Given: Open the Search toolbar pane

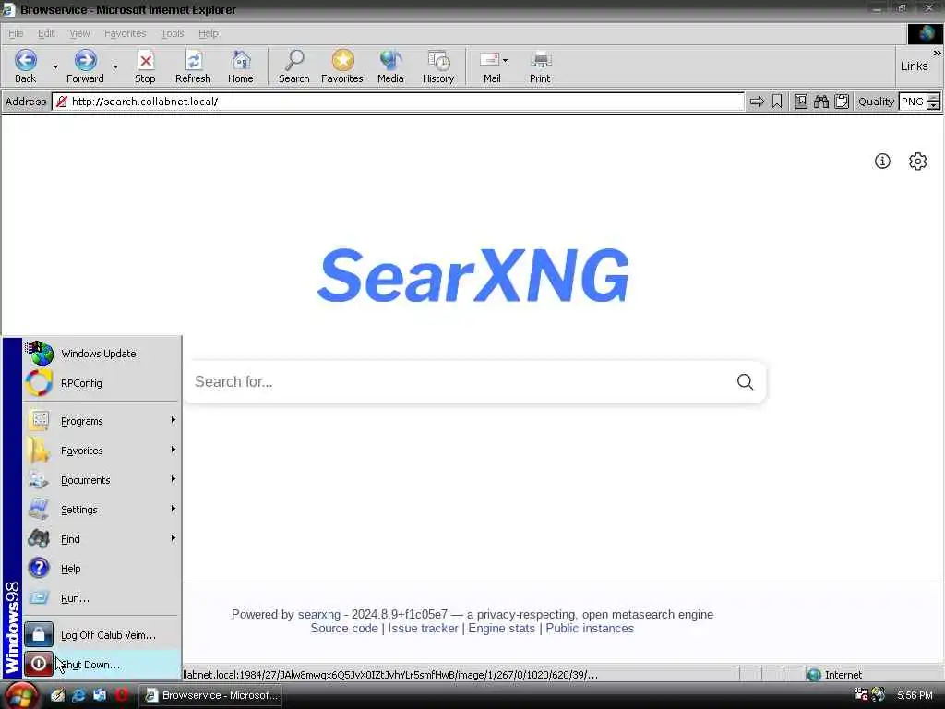Looking at the screenshot, I should pyautogui.click(x=294, y=66).
